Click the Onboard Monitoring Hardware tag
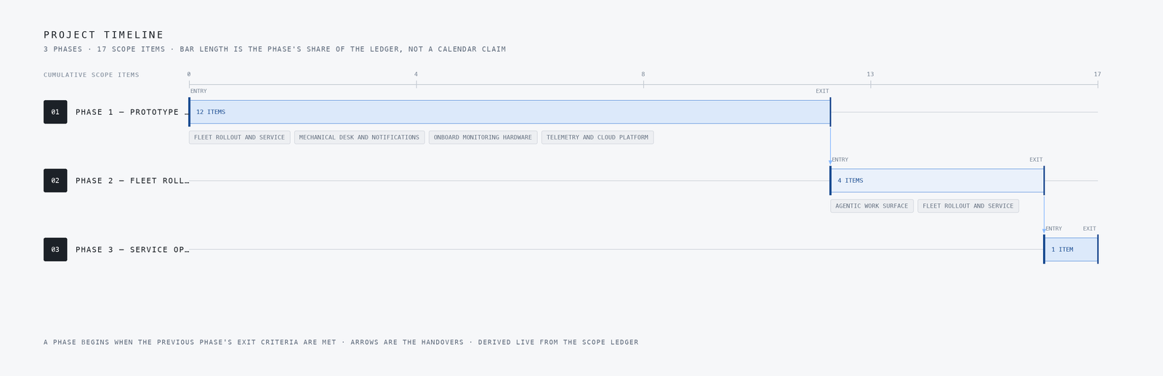Image resolution: width=1163 pixels, height=376 pixels. [x=483, y=137]
